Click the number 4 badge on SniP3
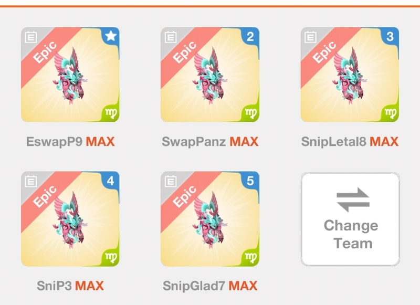The image size is (420, 305). click(111, 181)
